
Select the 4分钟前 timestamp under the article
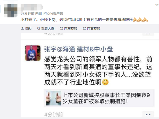(53, 115)
